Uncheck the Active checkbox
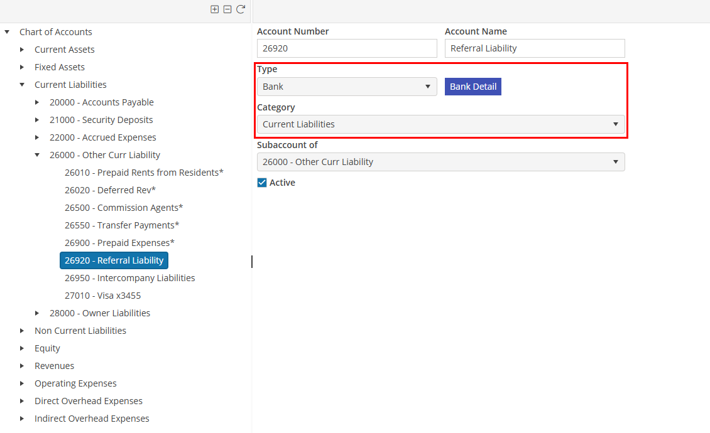Image resolution: width=710 pixels, height=433 pixels. tap(262, 183)
